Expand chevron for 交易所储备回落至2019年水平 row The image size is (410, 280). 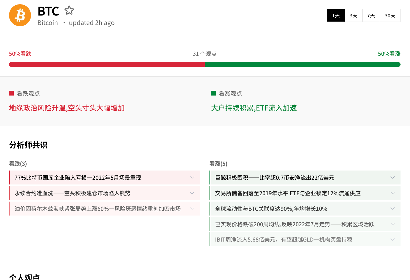(x=393, y=193)
